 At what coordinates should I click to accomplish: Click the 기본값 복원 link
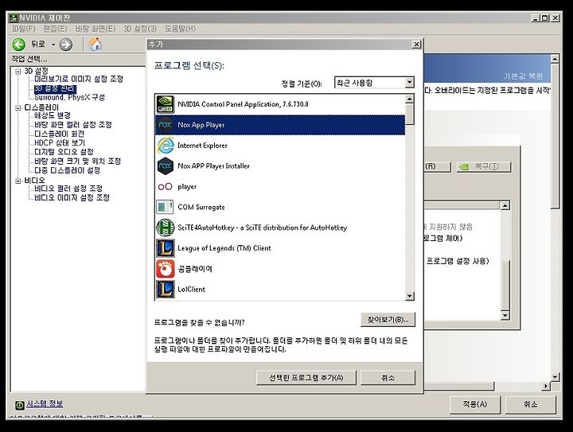point(523,76)
